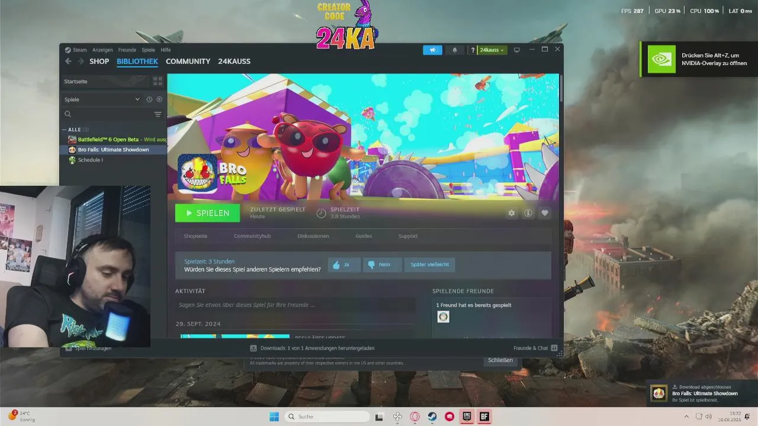The image size is (758, 426).
Task: Click Freunde & Chat label
Action: [531, 348]
